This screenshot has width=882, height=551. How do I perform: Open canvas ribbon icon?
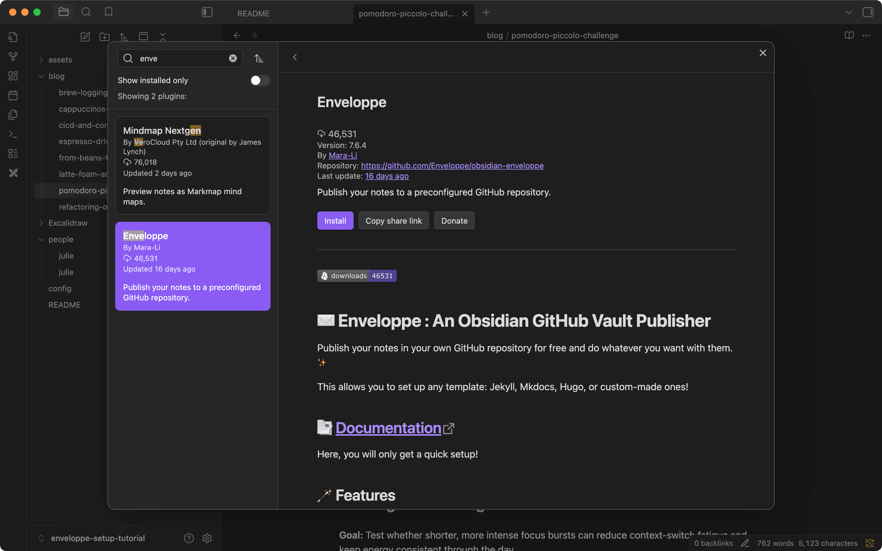click(13, 76)
